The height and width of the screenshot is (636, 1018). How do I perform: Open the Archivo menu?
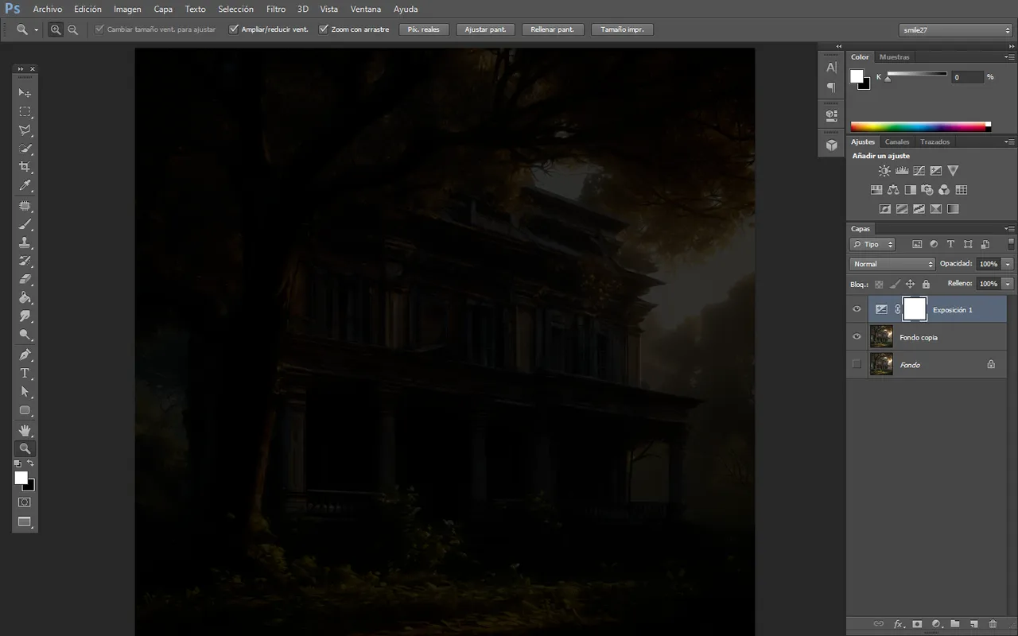[48, 10]
